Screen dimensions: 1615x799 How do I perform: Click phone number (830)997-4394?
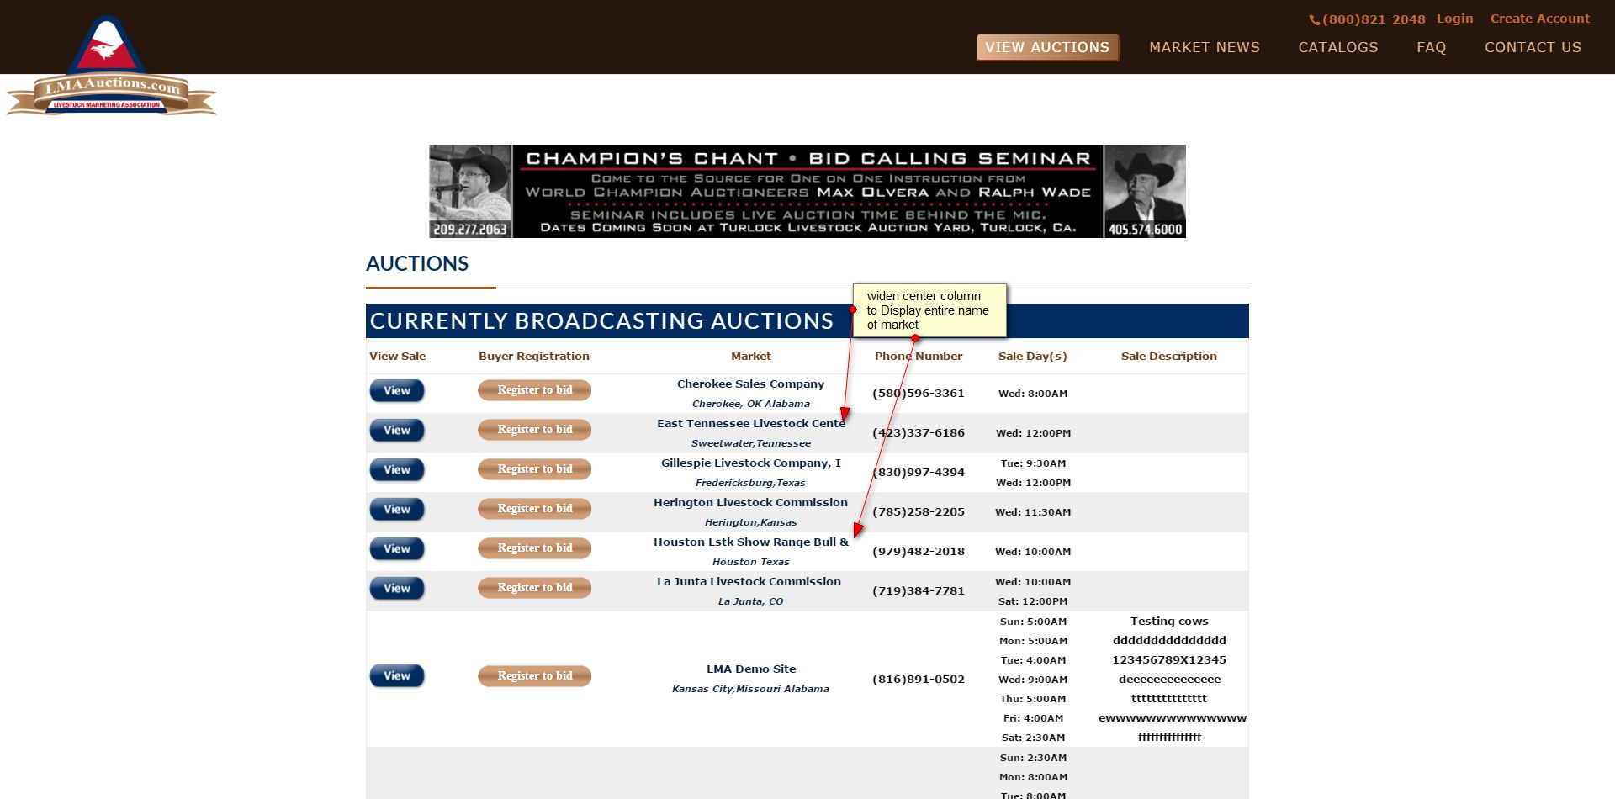(x=919, y=473)
